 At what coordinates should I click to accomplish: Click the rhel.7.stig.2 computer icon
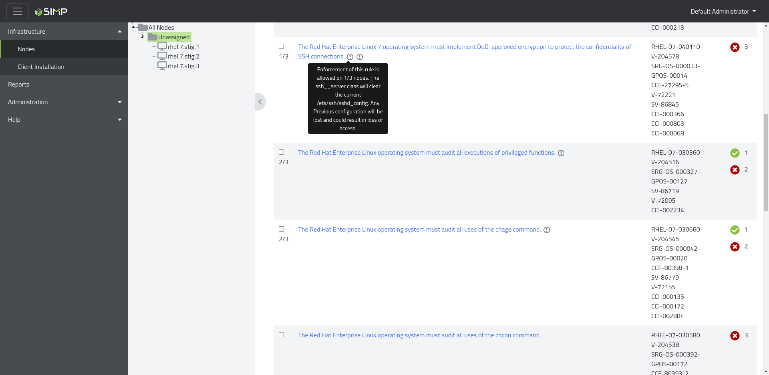click(162, 56)
